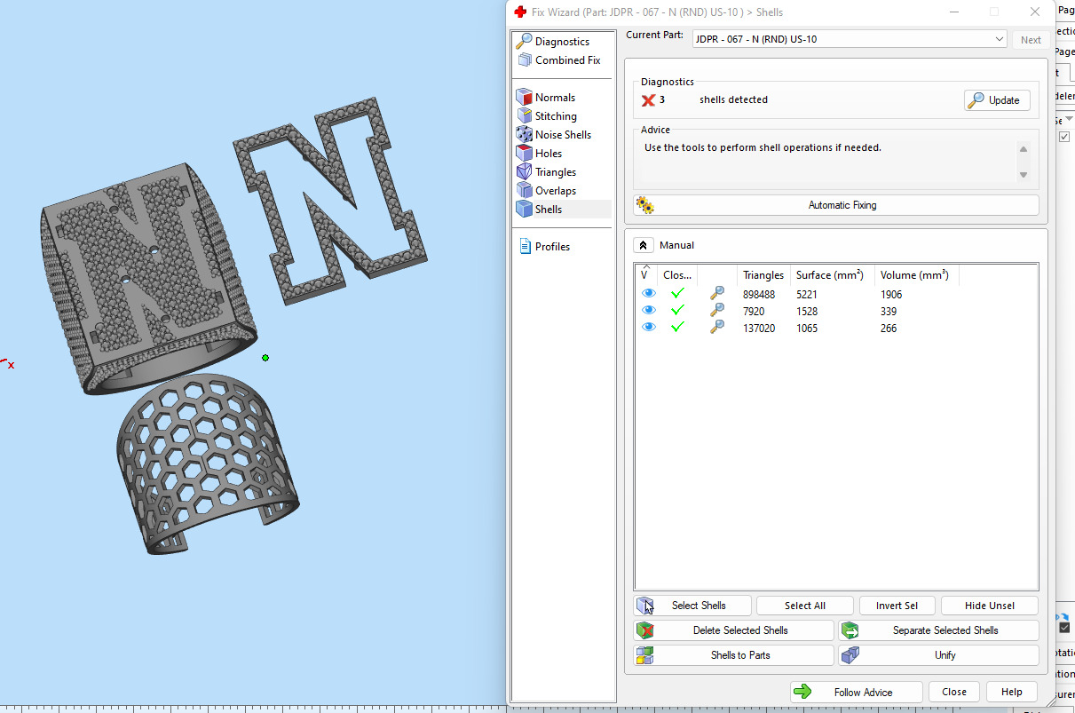Viewport: 1075px width, 713px height.
Task: Toggle visibility of the 898488-triangle shell
Action: point(649,294)
